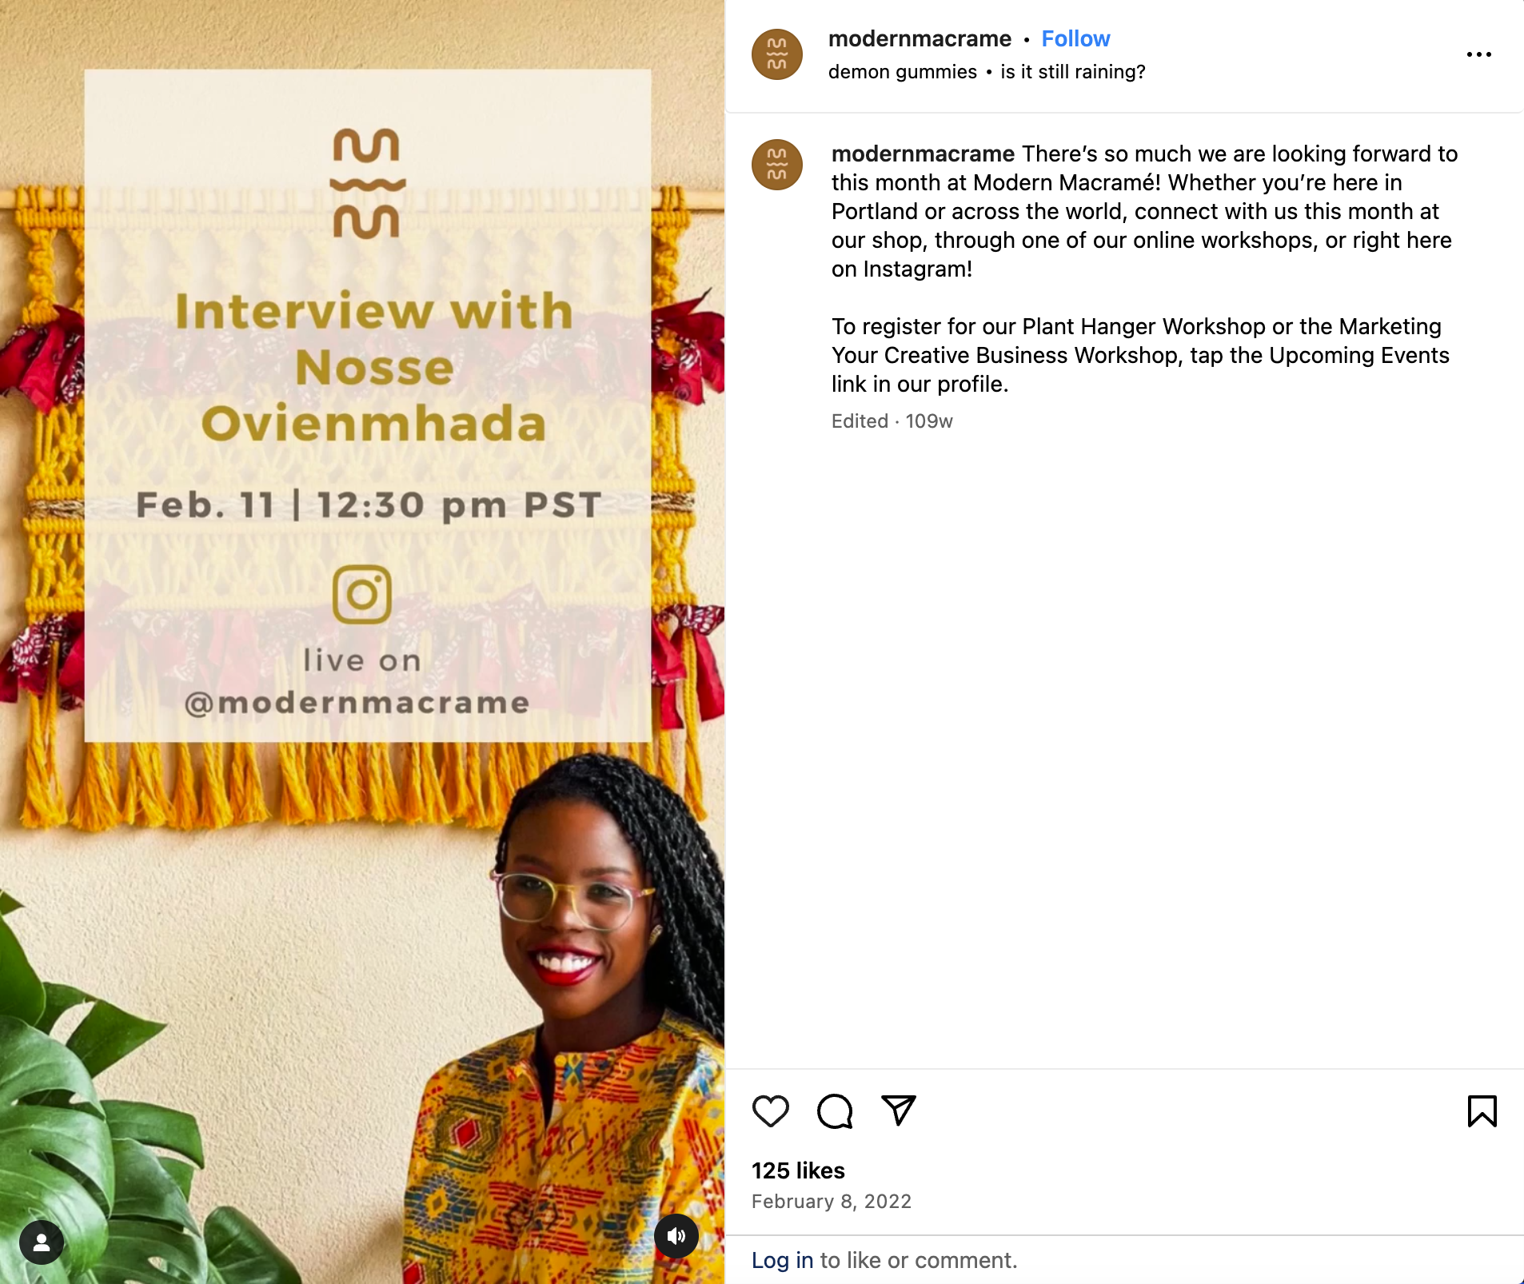This screenshot has width=1524, height=1284.
Task: Open 'is it still raining?' audio title
Action: [x=1073, y=72]
